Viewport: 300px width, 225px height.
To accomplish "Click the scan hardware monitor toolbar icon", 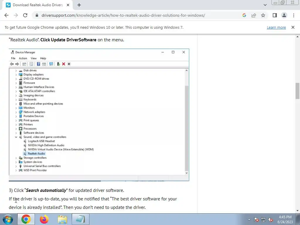I will tap(51, 64).
